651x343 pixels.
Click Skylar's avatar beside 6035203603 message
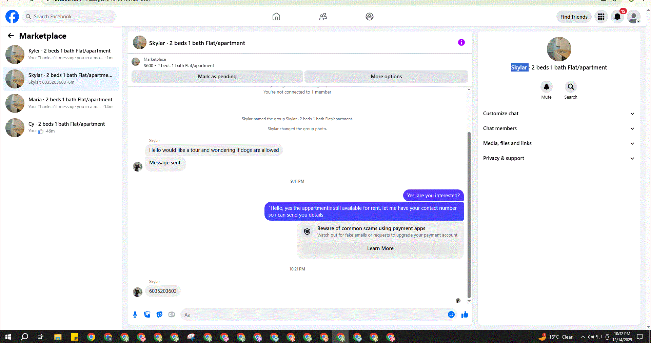pos(138,292)
